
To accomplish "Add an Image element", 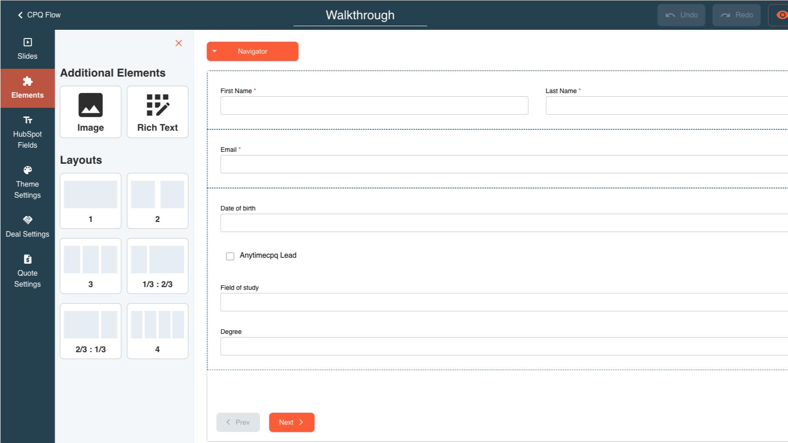I will (x=90, y=112).
